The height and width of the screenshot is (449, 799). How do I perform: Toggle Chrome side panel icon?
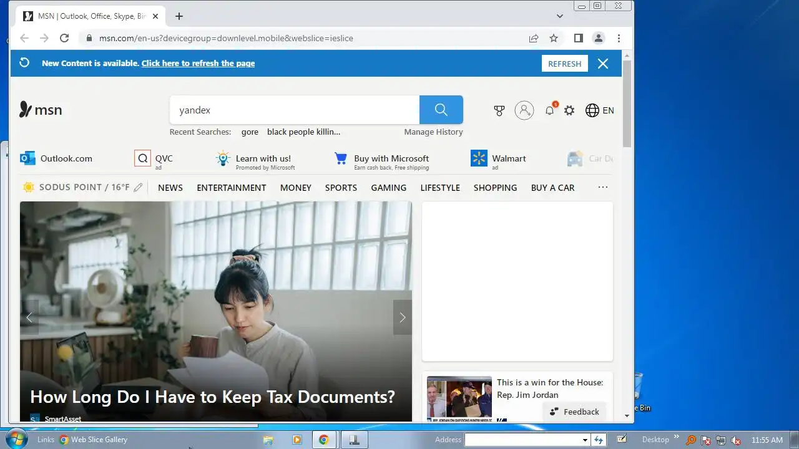pos(579,38)
